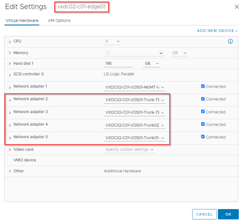The height and width of the screenshot is (221, 242).
Task: Expand the Other hardware row
Action: pos(10,171)
